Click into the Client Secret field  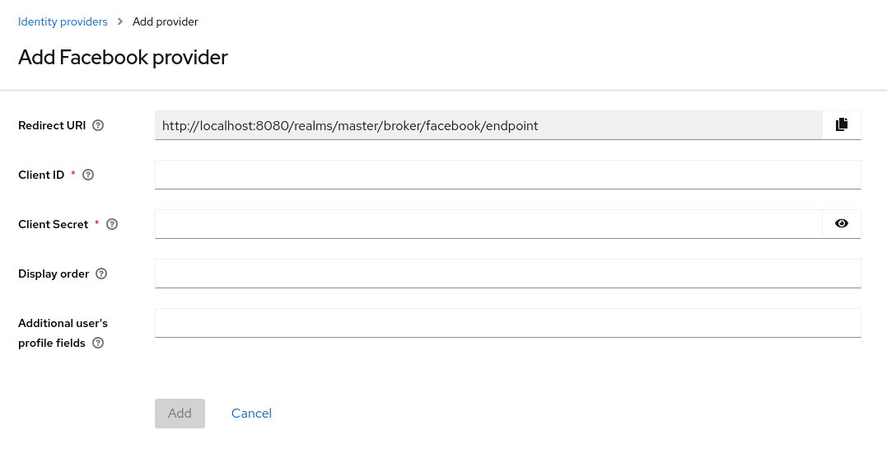pyautogui.click(x=488, y=224)
